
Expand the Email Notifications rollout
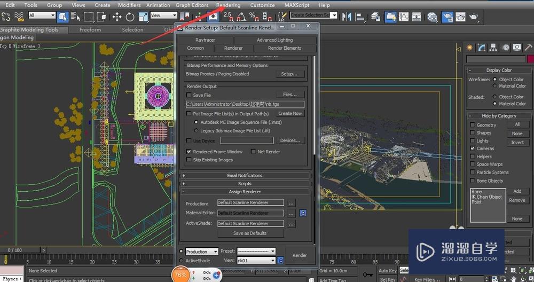[245, 175]
